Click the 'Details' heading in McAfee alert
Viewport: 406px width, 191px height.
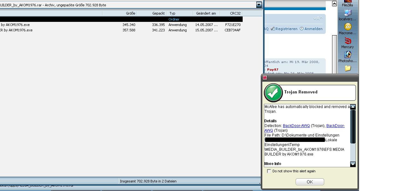click(271, 121)
